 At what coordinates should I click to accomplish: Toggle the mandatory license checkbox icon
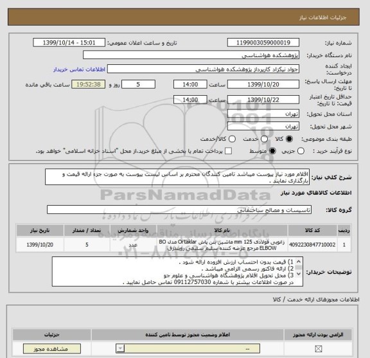point(319,349)
